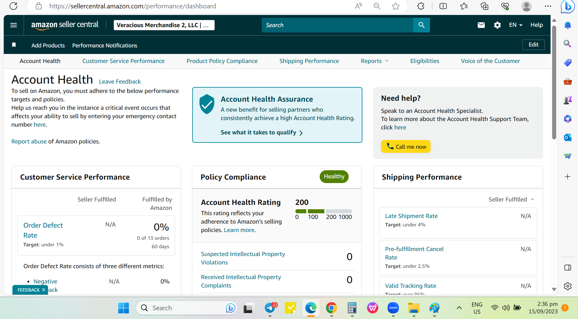Open Zoom from the taskbar
578x319 pixels.
(x=393, y=308)
